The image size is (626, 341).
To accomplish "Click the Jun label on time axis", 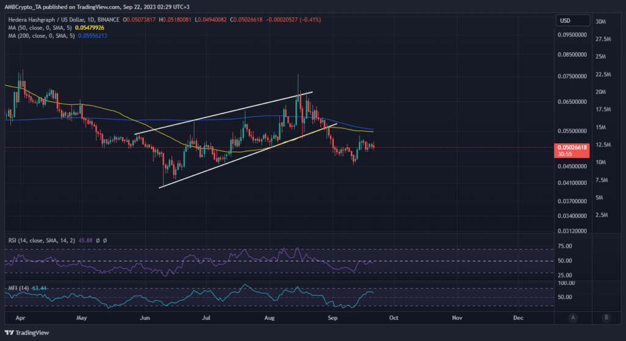I will click(145, 318).
